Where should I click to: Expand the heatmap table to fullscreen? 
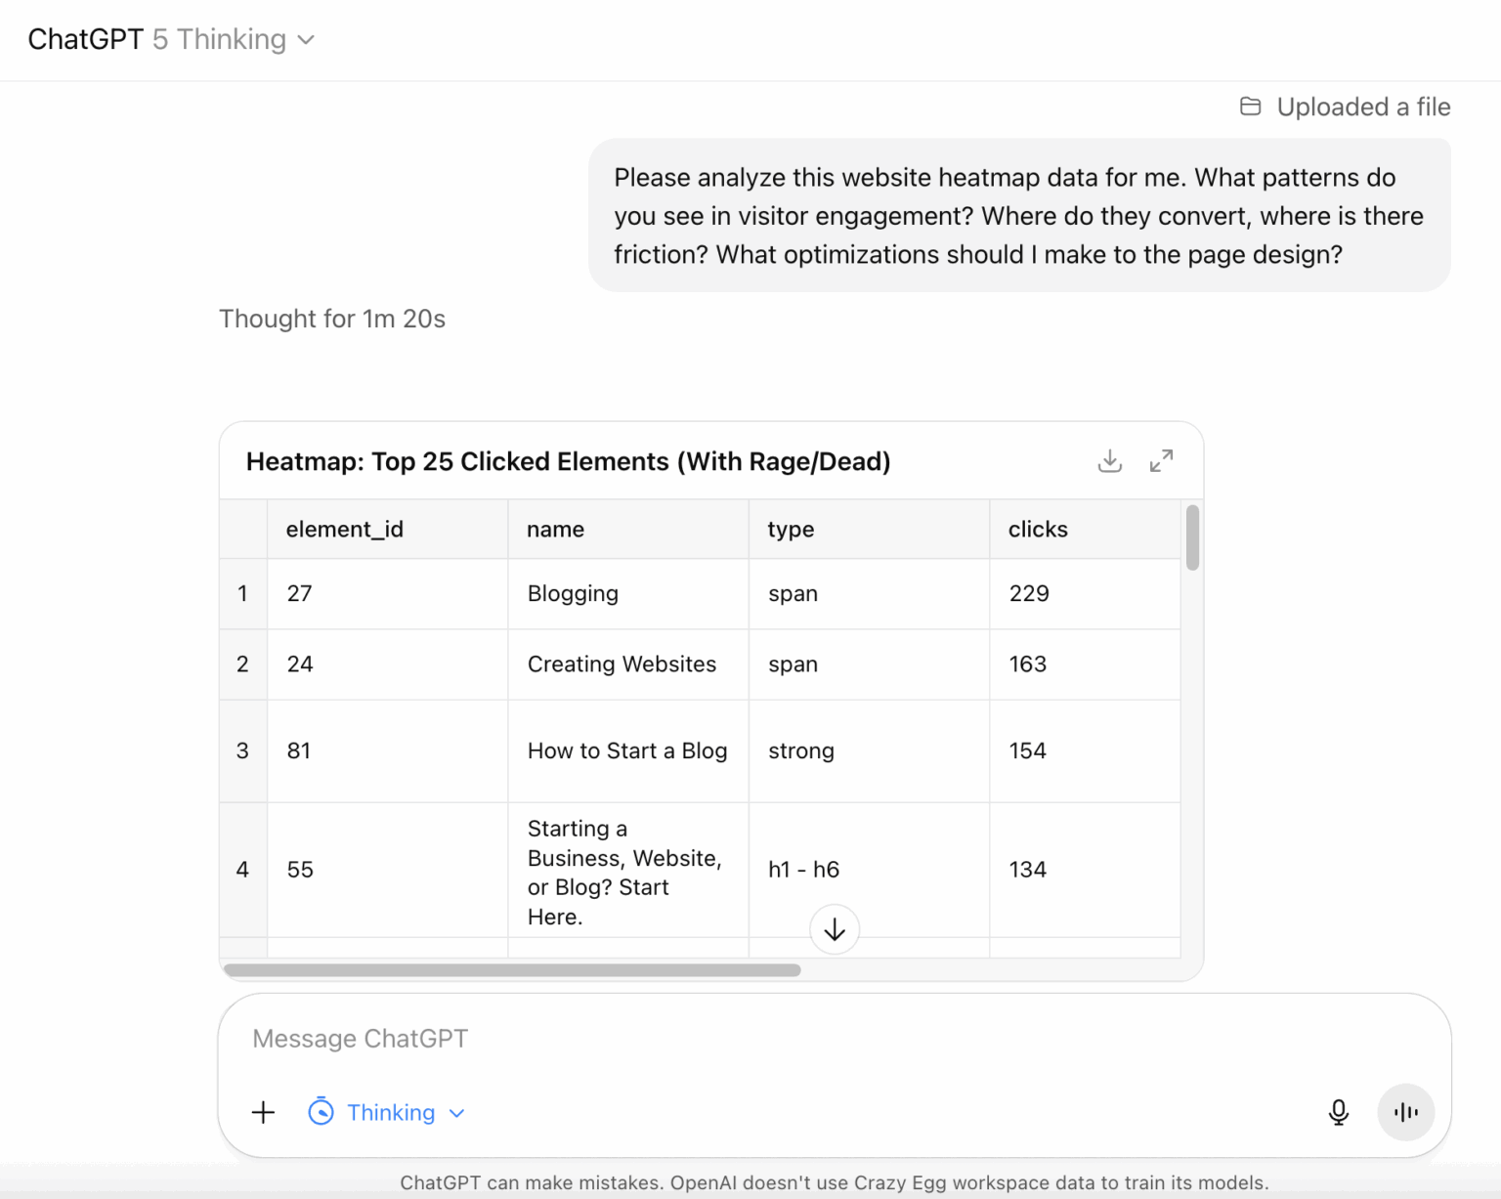coord(1161,460)
